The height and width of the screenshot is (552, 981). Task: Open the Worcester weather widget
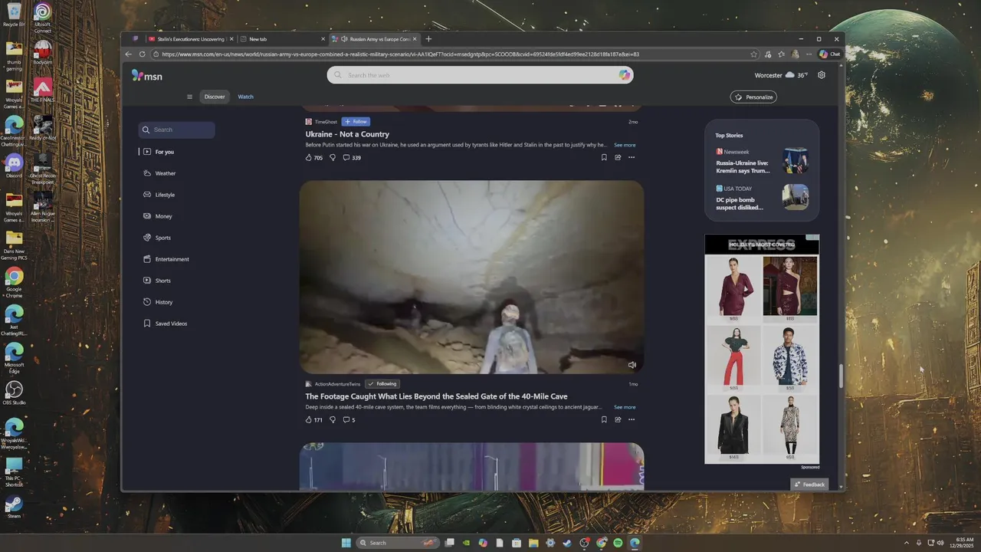point(782,75)
